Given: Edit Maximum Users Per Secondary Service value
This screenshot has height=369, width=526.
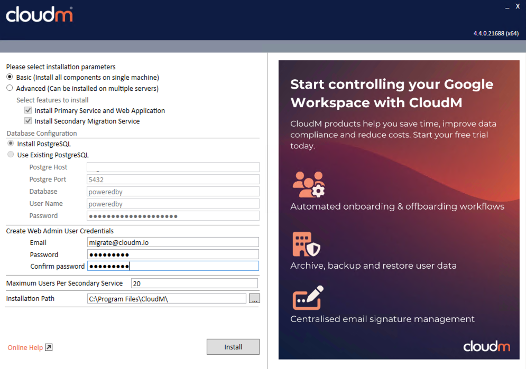Looking at the screenshot, I should pos(195,283).
